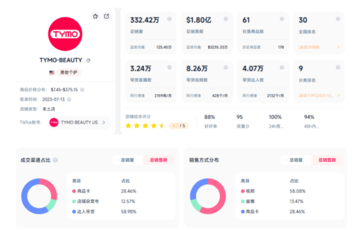Click the TYMO store logo image
The width and height of the screenshot is (354, 230).
point(65,34)
